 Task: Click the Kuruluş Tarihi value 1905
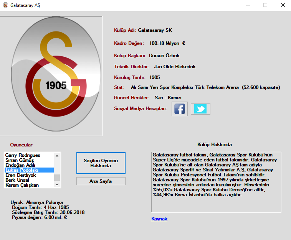154,77
